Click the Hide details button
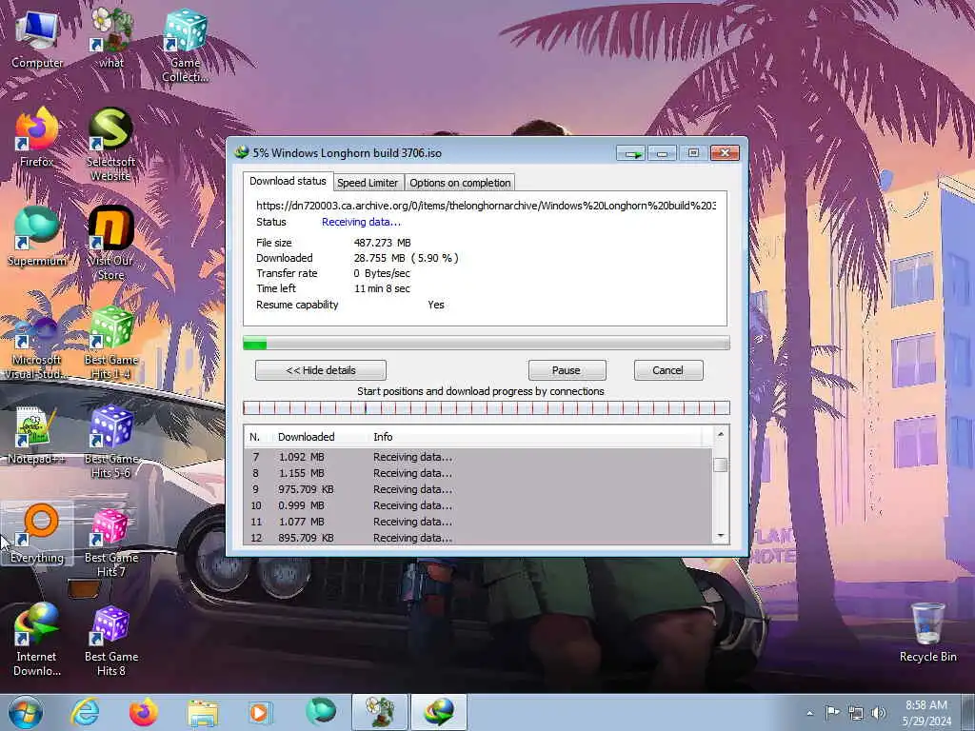This screenshot has width=975, height=731. coord(320,370)
